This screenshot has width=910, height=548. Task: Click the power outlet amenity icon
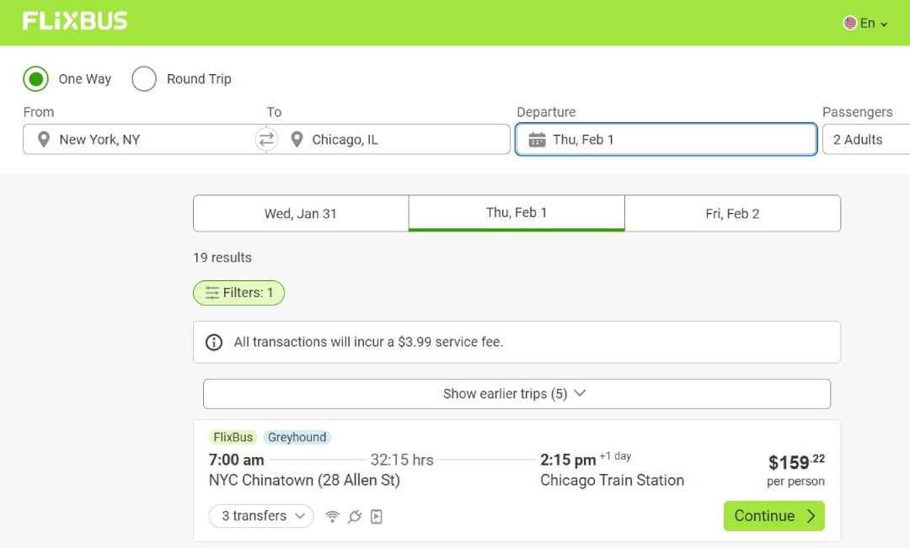(355, 516)
